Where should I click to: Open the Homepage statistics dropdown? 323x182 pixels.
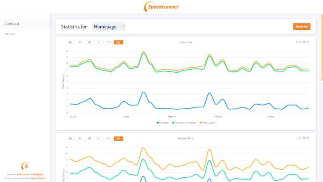108,27
